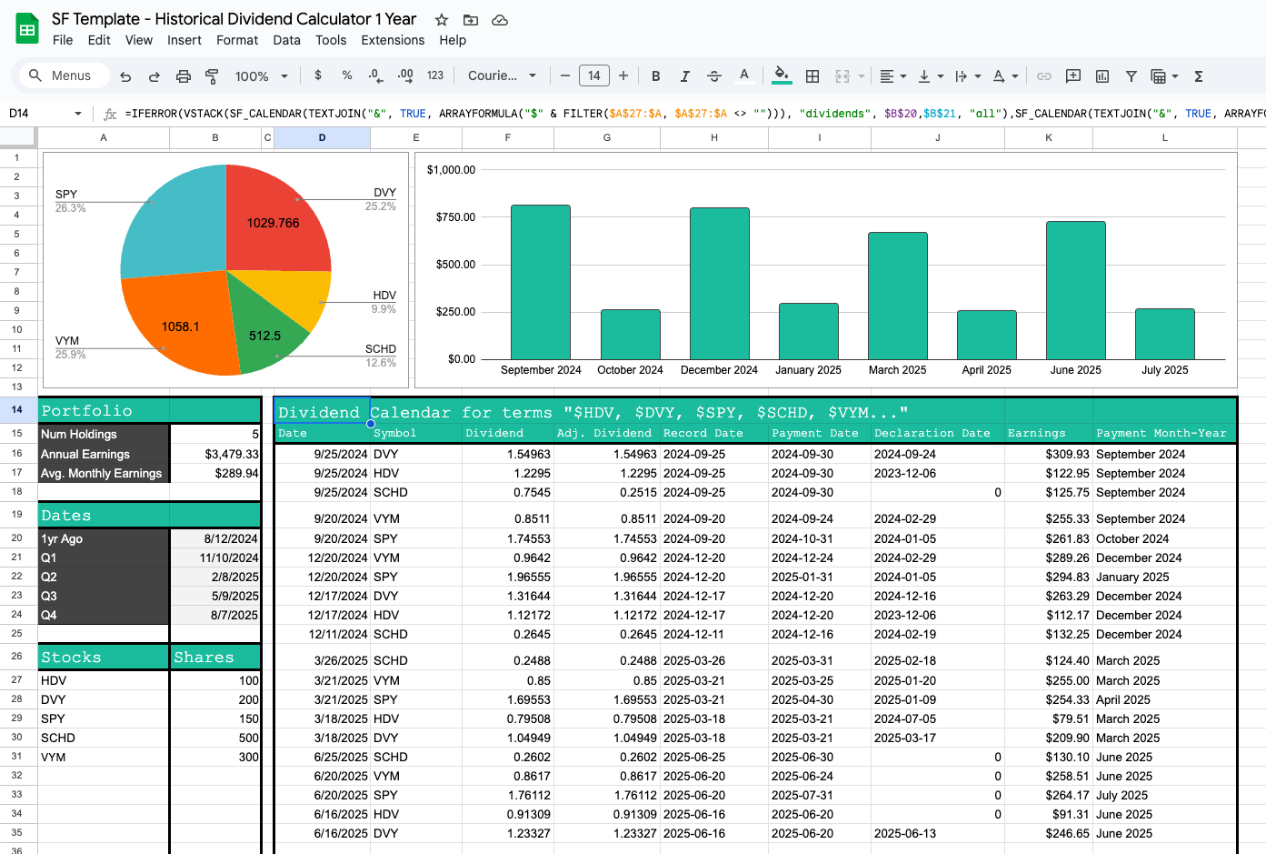Screen dimensions: 1266x854
Task: Open the Data menu
Action: (286, 40)
